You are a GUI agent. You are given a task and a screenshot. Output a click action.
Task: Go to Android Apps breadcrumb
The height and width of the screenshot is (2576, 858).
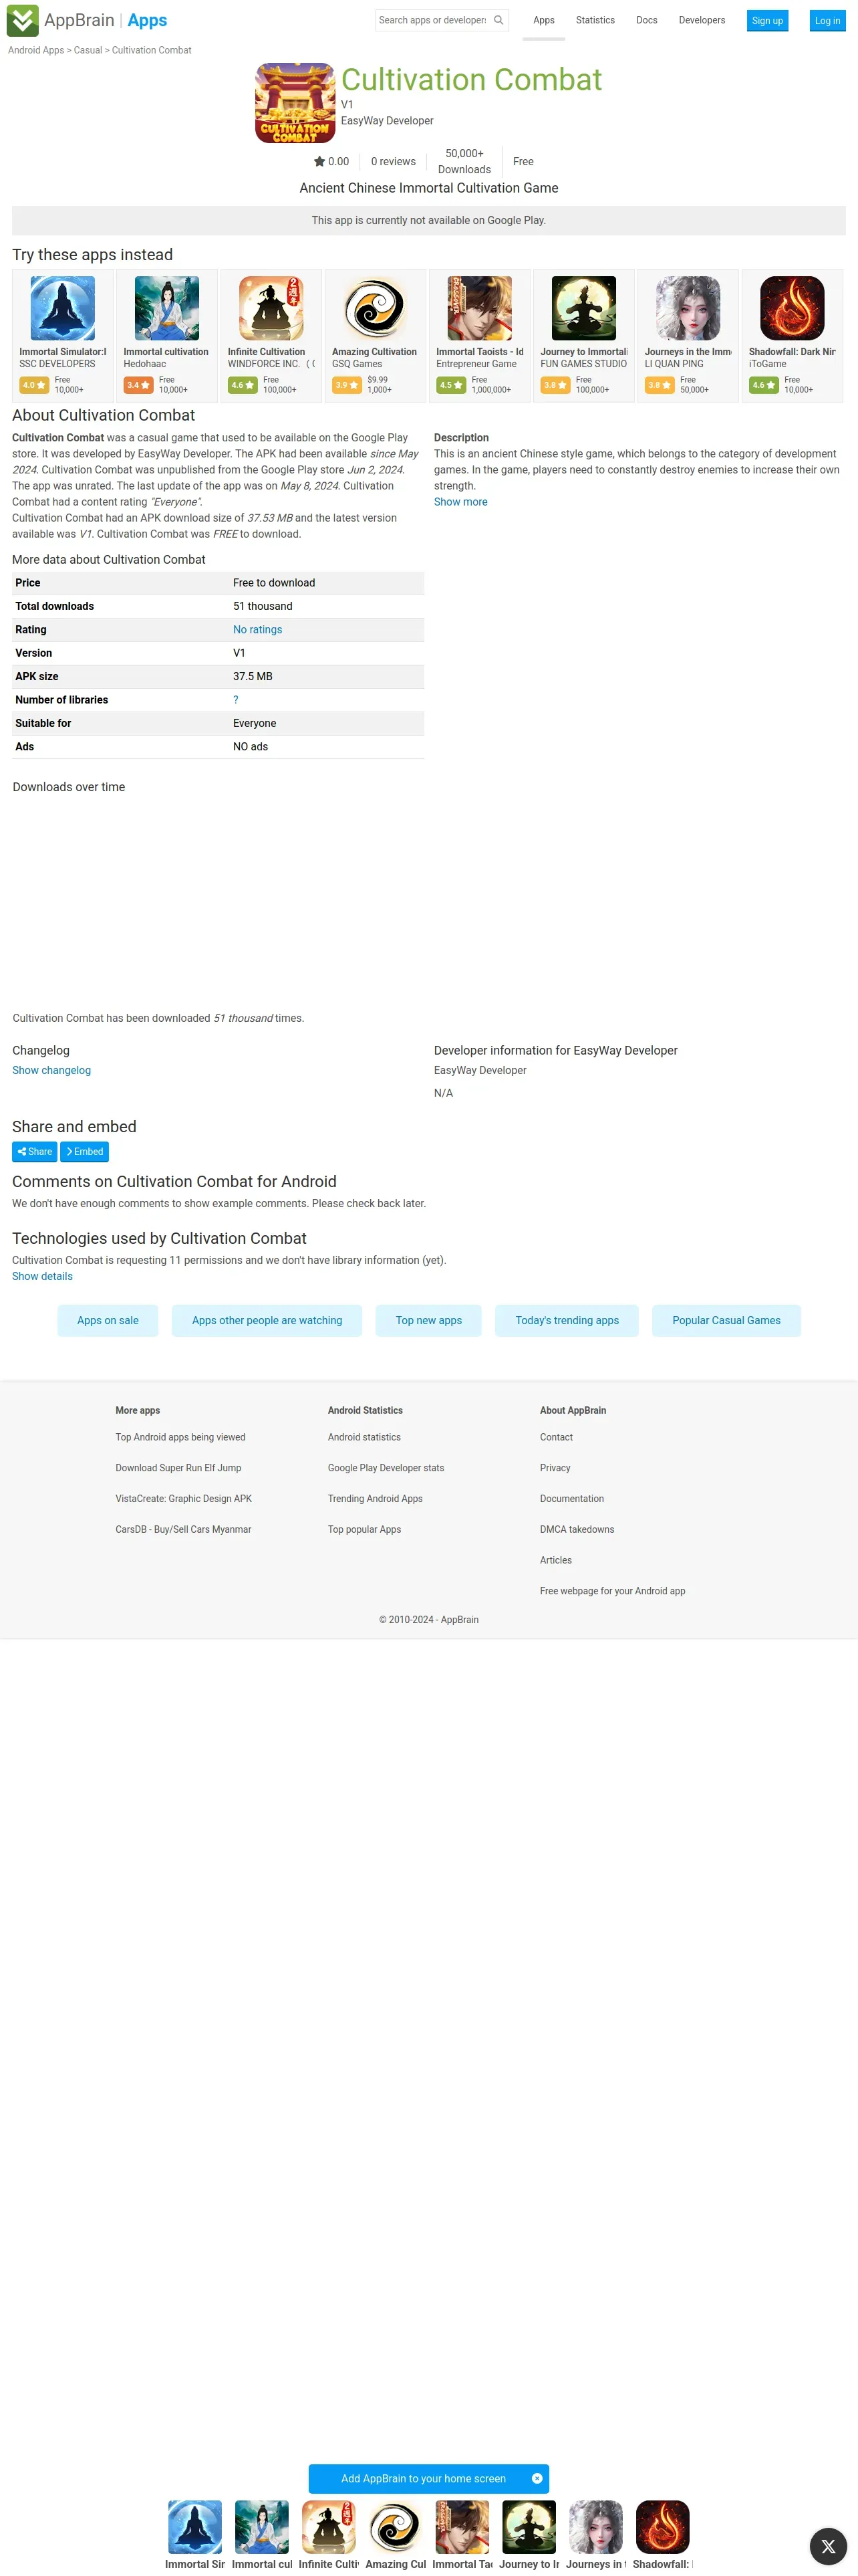(36, 50)
